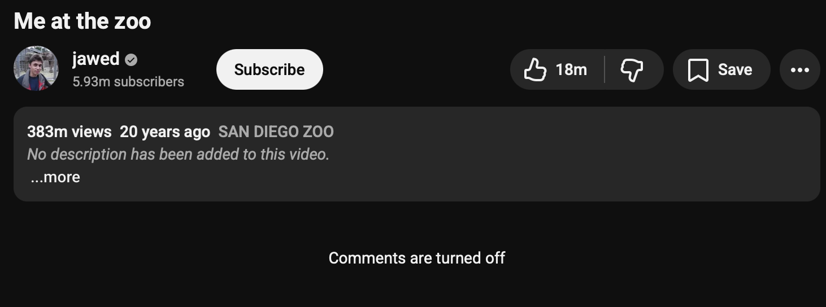Click the thumbs-up like icon
Screen dimensions: 826x307
coord(534,70)
